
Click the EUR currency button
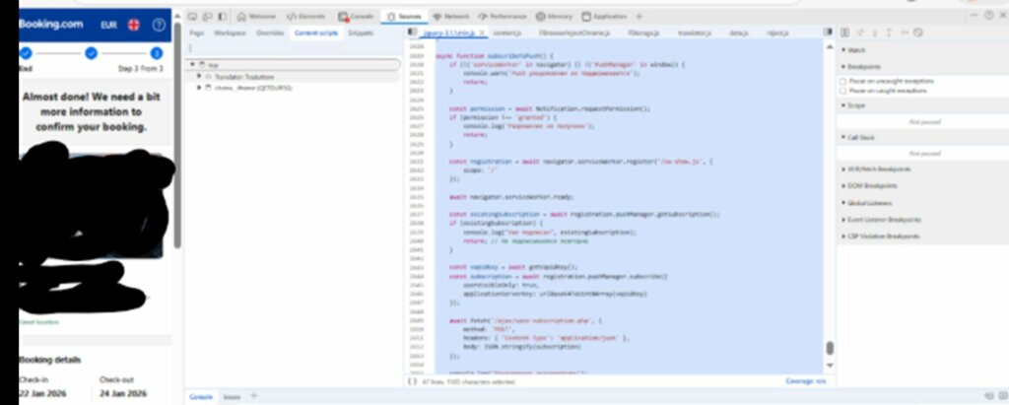[108, 24]
